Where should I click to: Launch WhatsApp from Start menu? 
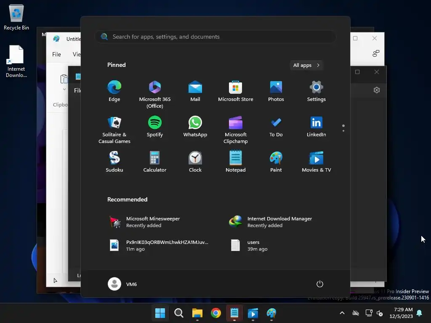[x=195, y=127]
